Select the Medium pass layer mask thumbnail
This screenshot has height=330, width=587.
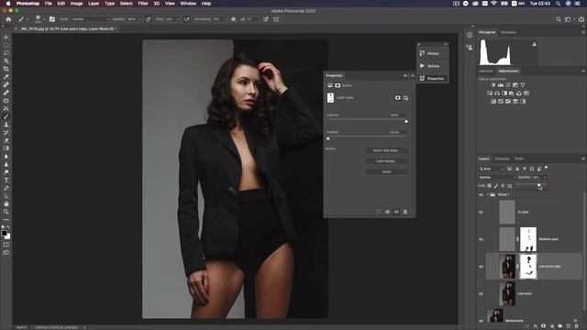[528, 239]
